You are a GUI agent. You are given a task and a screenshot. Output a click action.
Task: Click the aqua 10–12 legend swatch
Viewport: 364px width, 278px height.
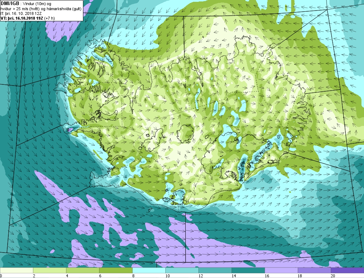click(182, 270)
